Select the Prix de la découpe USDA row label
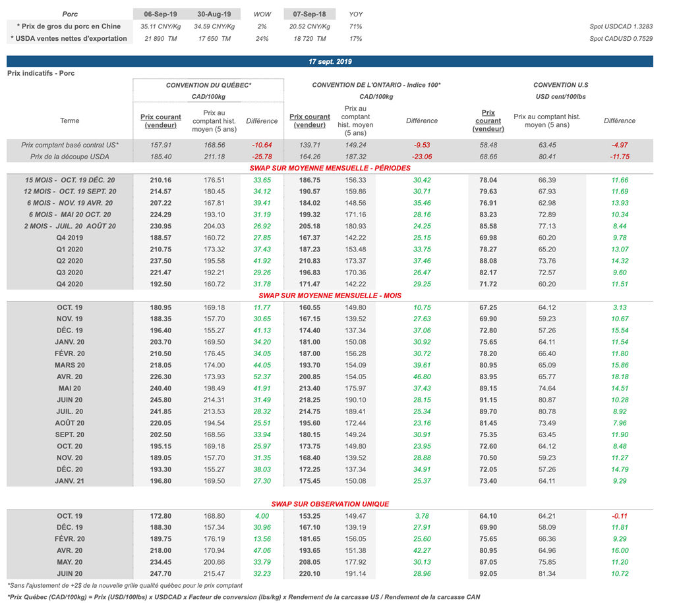This screenshot has width=675, height=603. [x=69, y=157]
